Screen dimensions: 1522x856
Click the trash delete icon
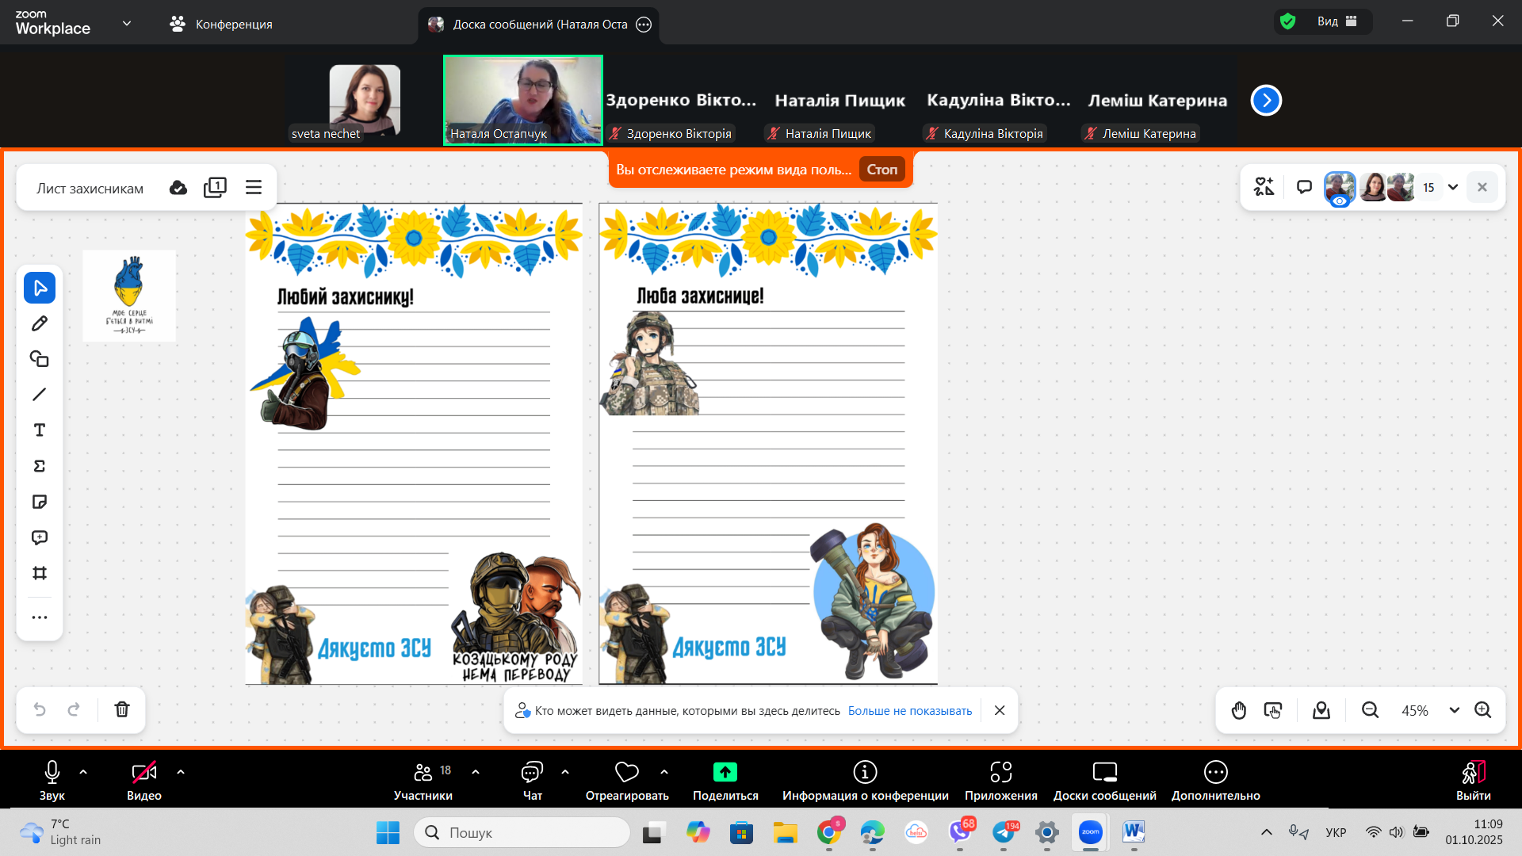pyautogui.click(x=122, y=709)
